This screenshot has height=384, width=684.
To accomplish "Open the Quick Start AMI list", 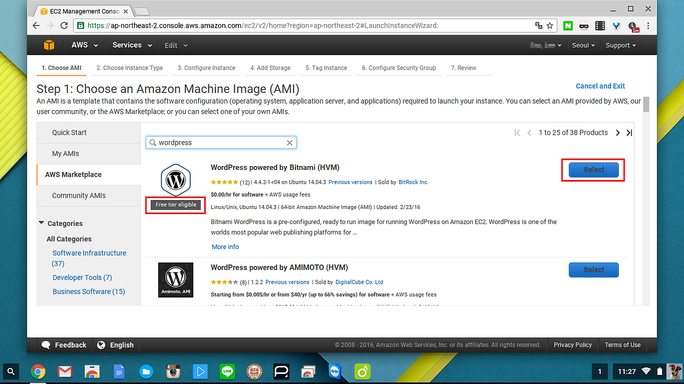I will [89, 132].
